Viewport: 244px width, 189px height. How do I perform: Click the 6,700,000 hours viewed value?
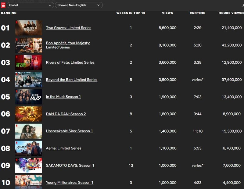tap(232, 148)
